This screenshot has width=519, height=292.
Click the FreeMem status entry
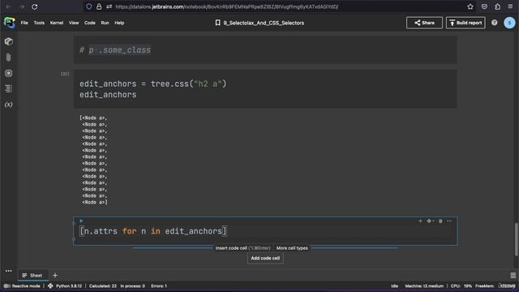495,286
